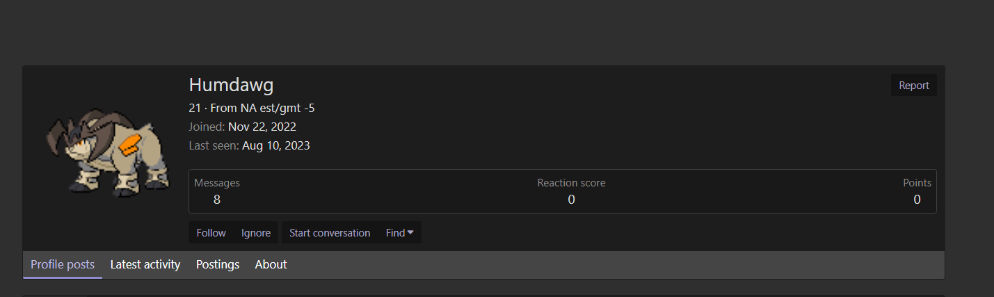The height and width of the screenshot is (297, 994).
Task: Follow the user Humdawg
Action: (211, 233)
